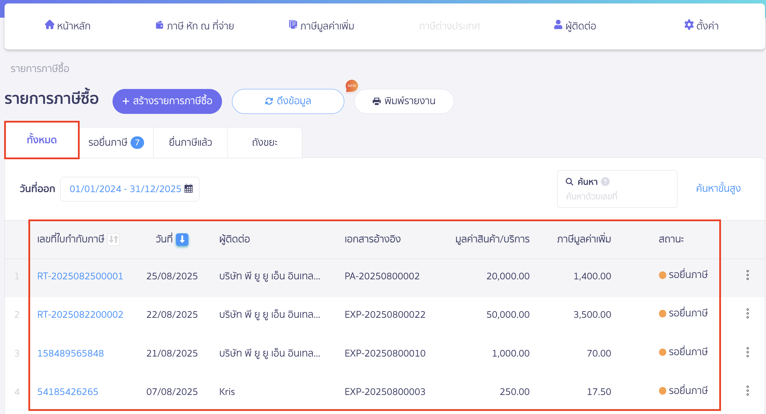
Task: Open ตั้งค่า settings menu
Action: click(x=702, y=26)
